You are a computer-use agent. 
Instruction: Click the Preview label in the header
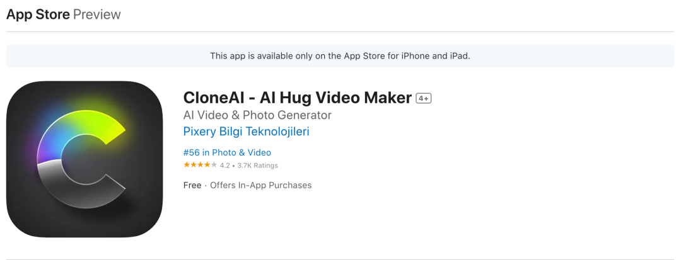point(97,14)
